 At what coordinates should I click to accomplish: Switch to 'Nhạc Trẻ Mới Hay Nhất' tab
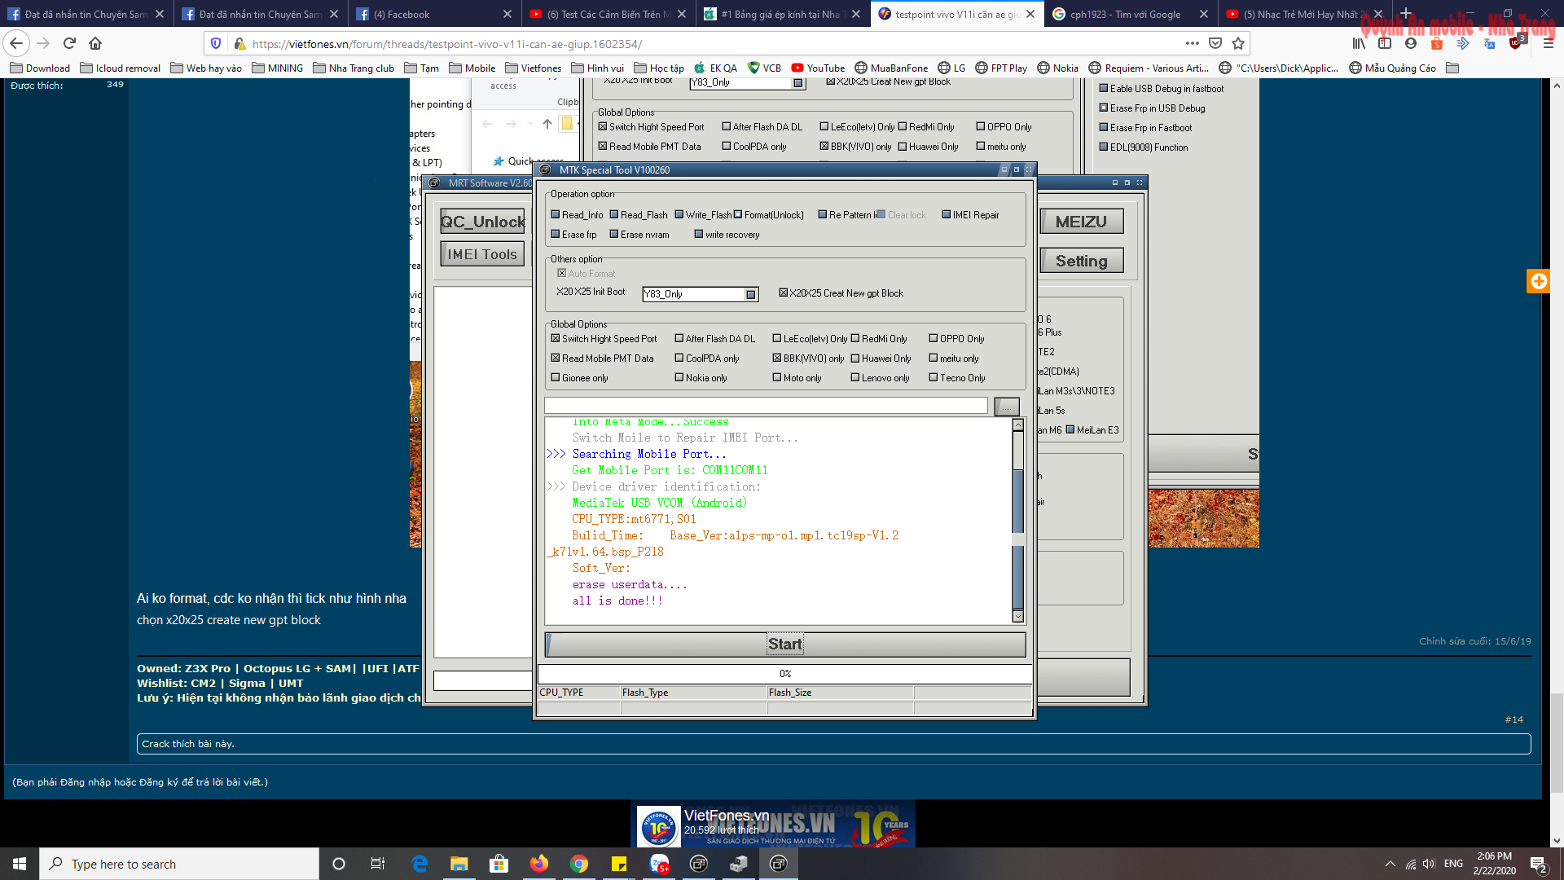coord(1305,14)
